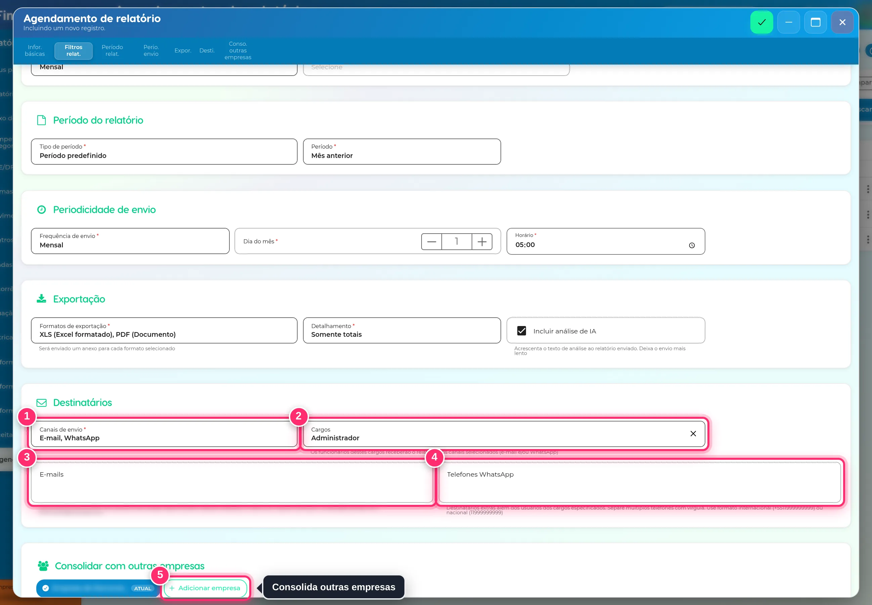This screenshot has width=872, height=605.
Task: Increase Dia do mês with plus button
Action: coord(482,241)
